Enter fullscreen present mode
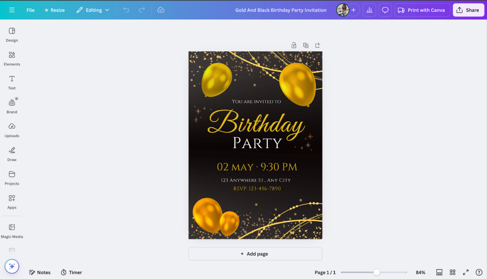Screen dimensions: 487x279 (466, 272)
